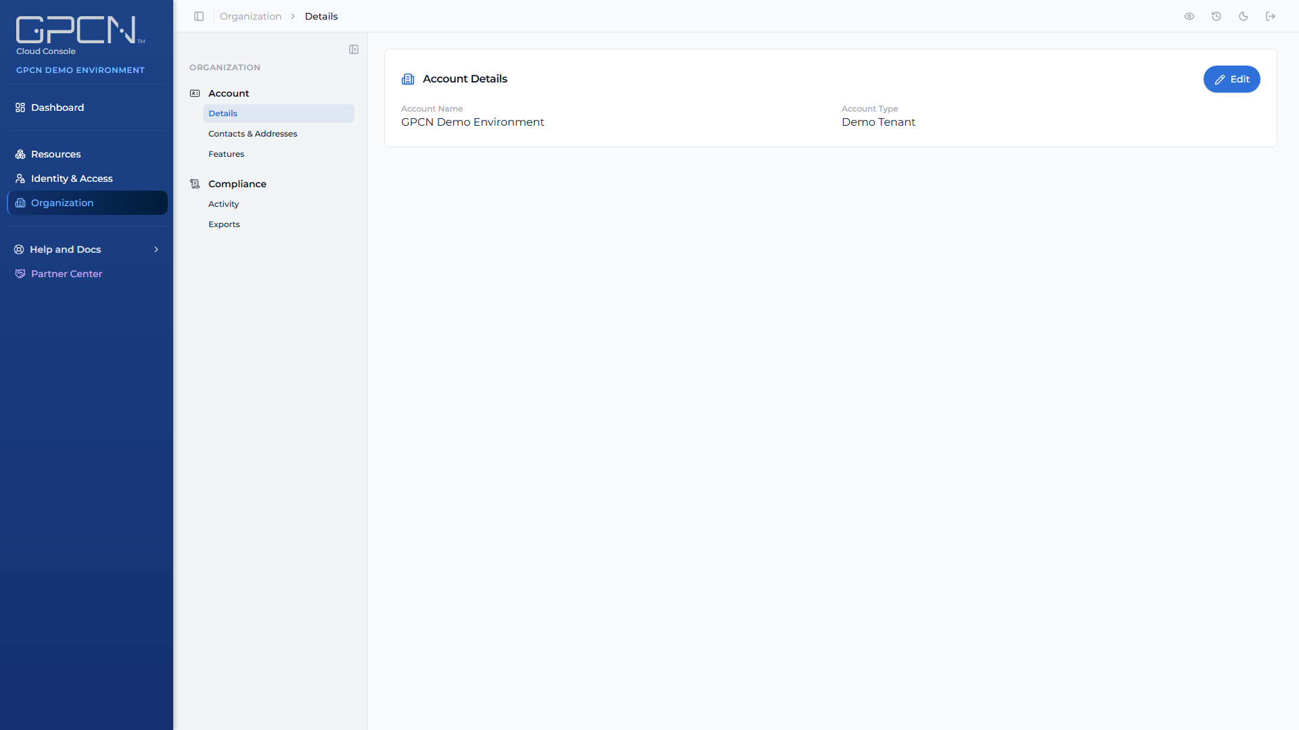Click the Account card icon

[195, 93]
